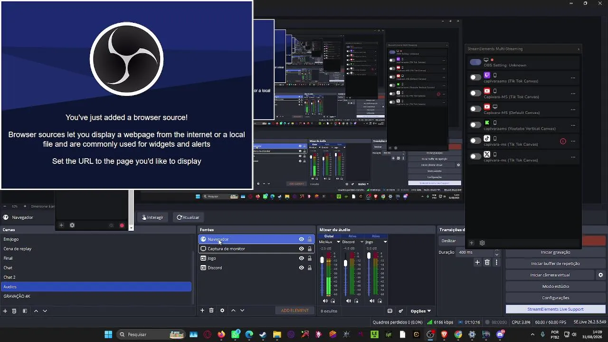Hide the Discord source
The height and width of the screenshot is (342, 608).
301,268
